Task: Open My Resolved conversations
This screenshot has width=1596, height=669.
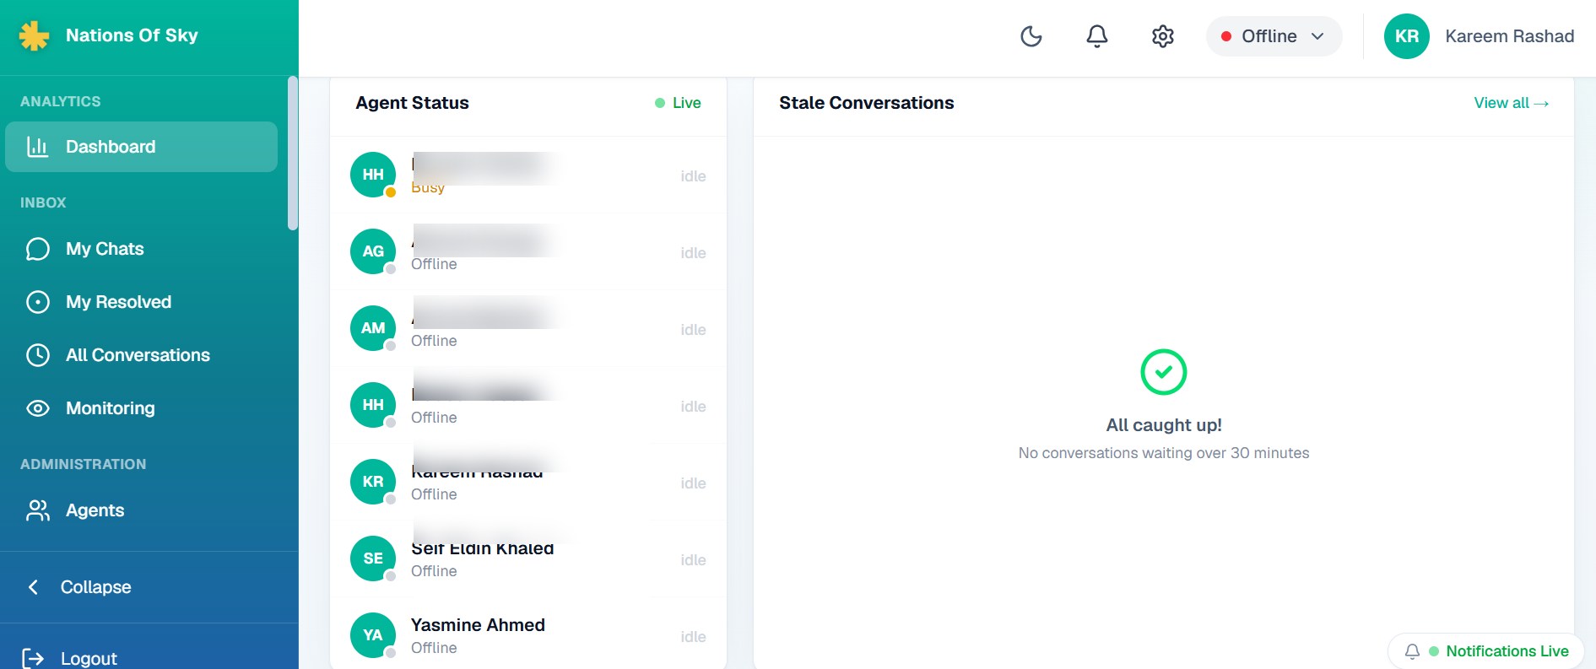Action: pos(141,302)
